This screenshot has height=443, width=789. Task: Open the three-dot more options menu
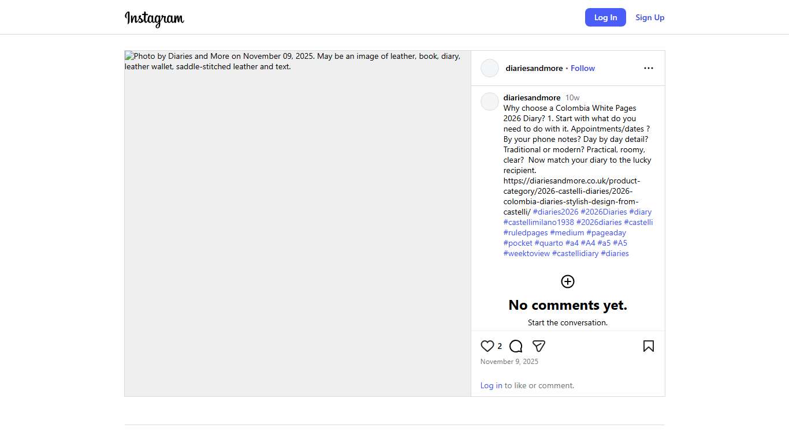click(x=648, y=68)
